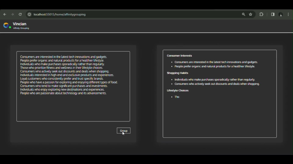Open the browser three-dot menu
The image size is (293, 164).
click(x=288, y=14)
